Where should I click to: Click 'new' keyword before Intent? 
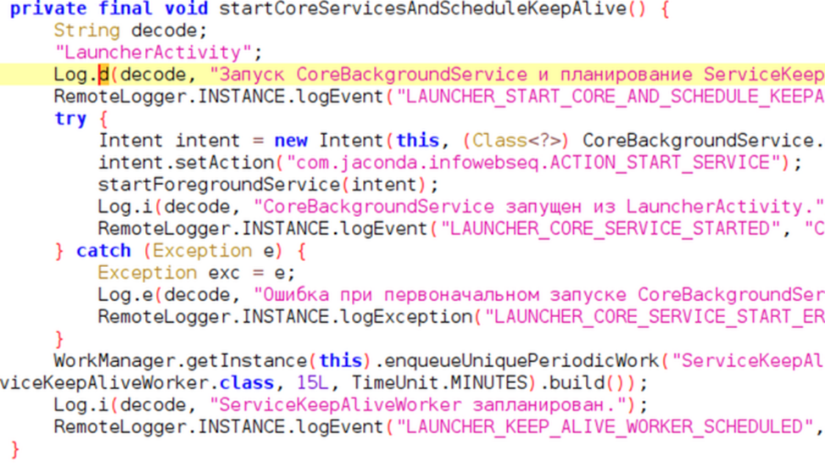[291, 141]
